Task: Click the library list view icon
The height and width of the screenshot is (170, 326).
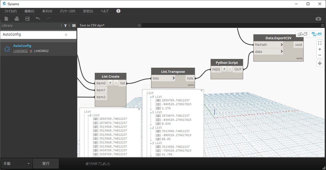Action: click(x=74, y=26)
